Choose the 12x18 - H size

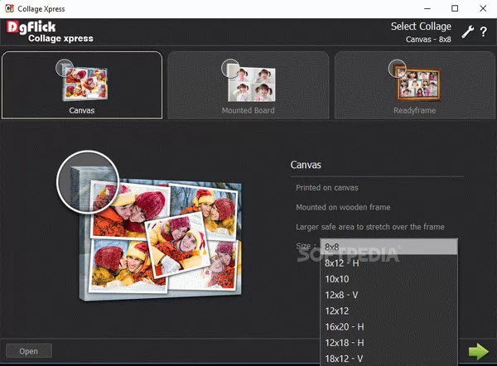pyautogui.click(x=389, y=343)
